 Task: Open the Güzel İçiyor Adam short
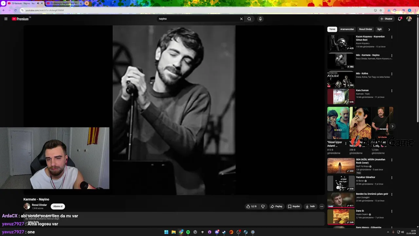click(x=338, y=123)
